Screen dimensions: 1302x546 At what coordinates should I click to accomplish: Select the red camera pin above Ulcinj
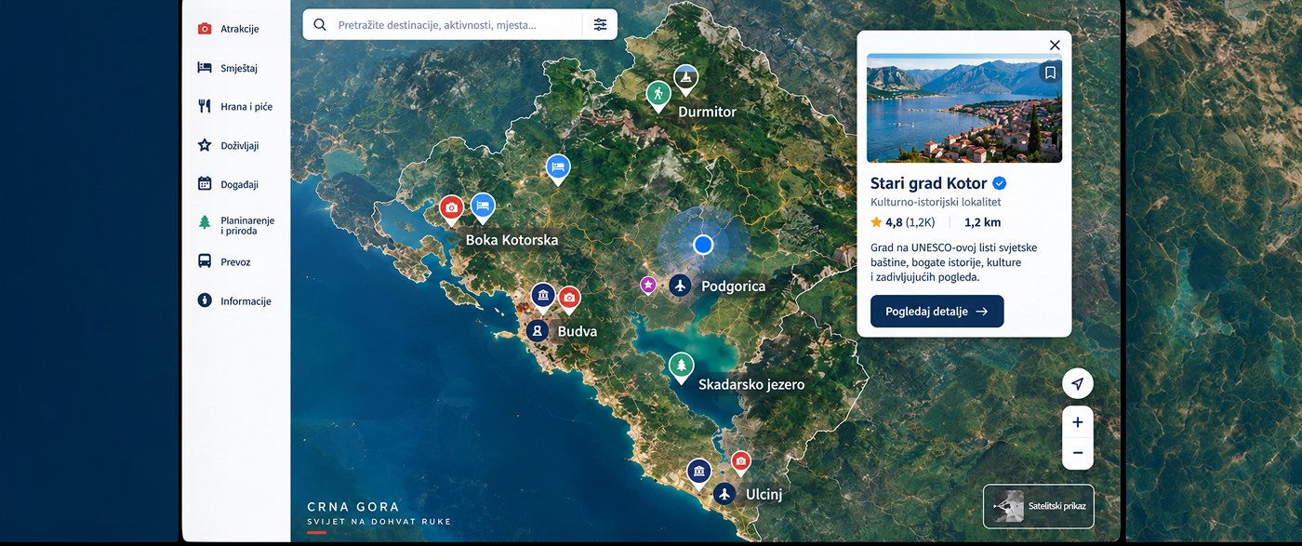coord(740,462)
